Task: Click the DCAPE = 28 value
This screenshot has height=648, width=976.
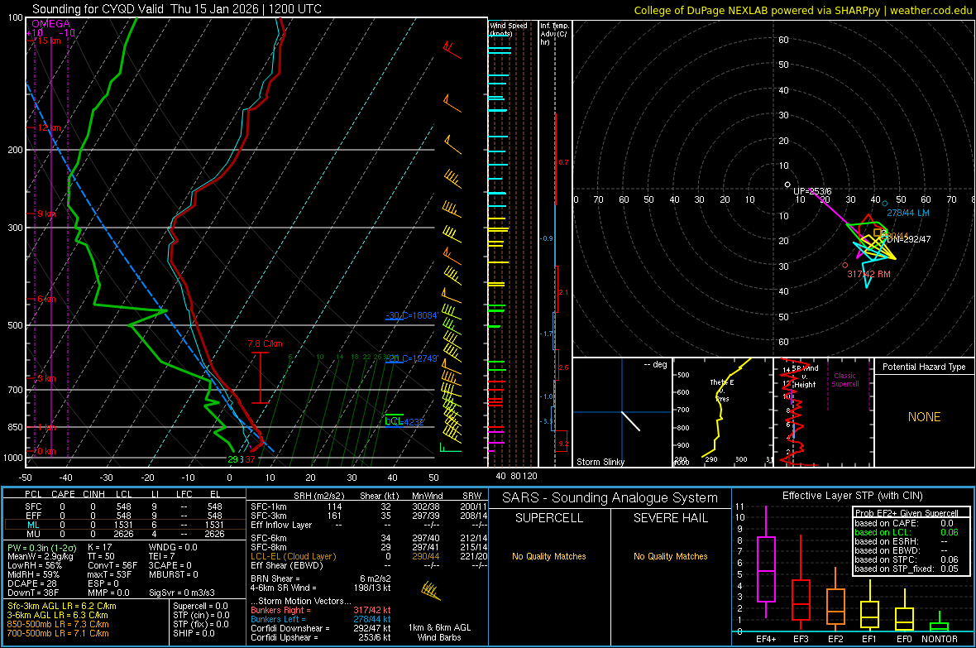Action: click(x=32, y=583)
